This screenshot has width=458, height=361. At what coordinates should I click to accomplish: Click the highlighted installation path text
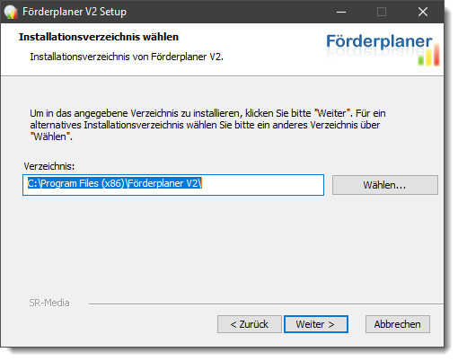click(115, 183)
